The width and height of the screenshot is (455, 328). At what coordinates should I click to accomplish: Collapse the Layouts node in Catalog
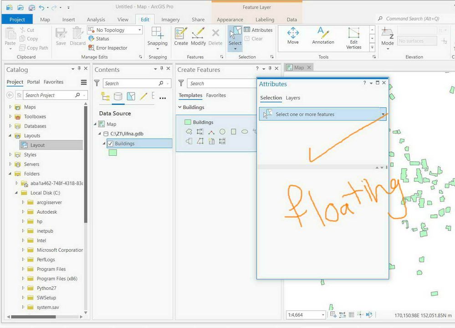(10, 135)
